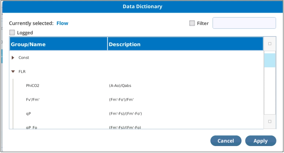Image resolution: width=284 pixels, height=153 pixels.
Task: Select the PhiCO2 variable row
Action: 136,86
